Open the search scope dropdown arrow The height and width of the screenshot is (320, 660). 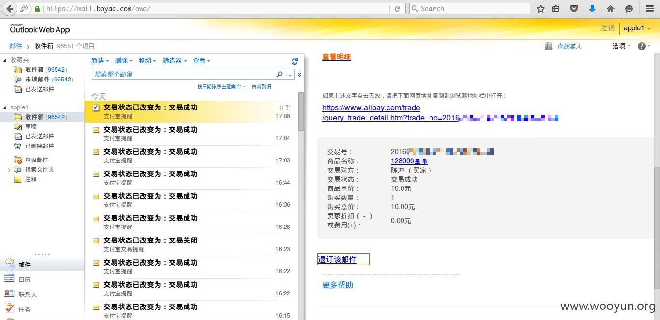(x=290, y=75)
